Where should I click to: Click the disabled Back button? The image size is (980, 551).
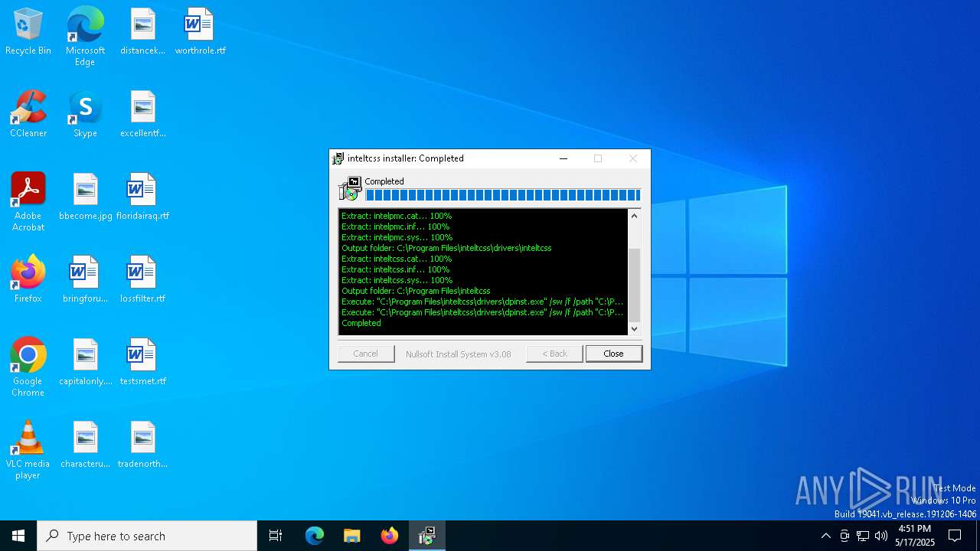tap(554, 354)
